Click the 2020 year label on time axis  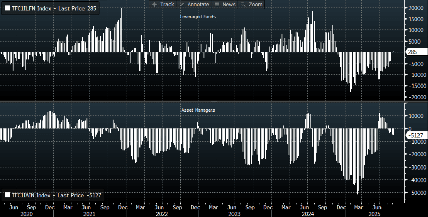[26, 214]
